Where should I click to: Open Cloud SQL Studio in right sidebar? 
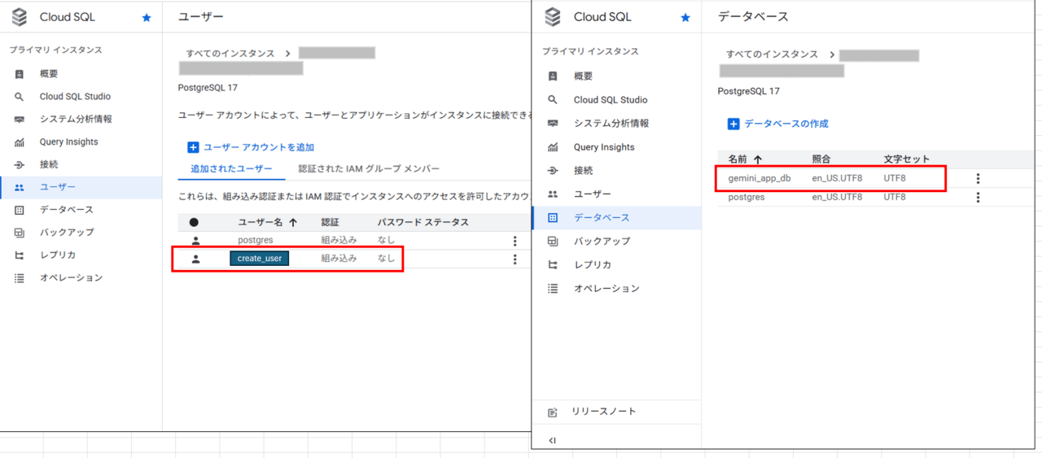610,100
